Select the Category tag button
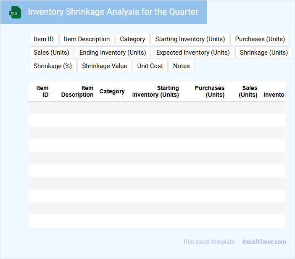This screenshot has height=259, width=295. coord(132,39)
